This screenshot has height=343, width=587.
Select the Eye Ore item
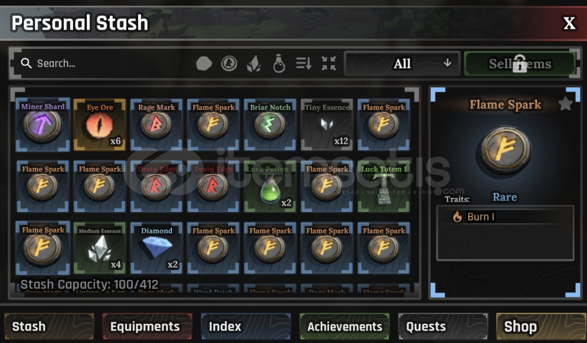click(100, 125)
